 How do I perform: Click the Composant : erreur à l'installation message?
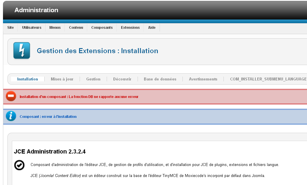[x=48, y=117]
